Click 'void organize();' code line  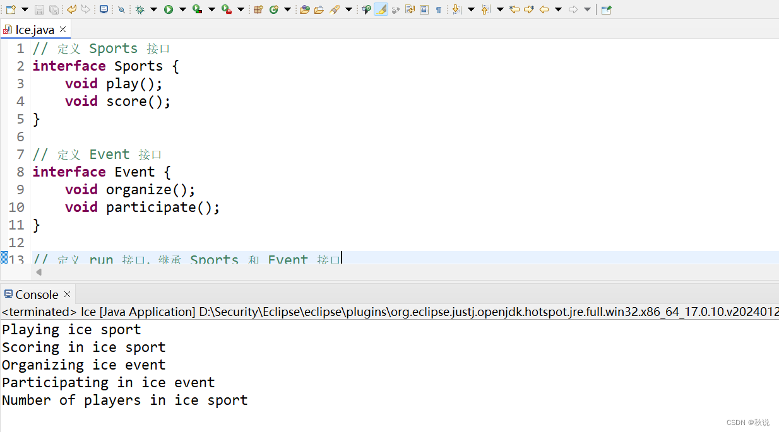click(x=130, y=190)
